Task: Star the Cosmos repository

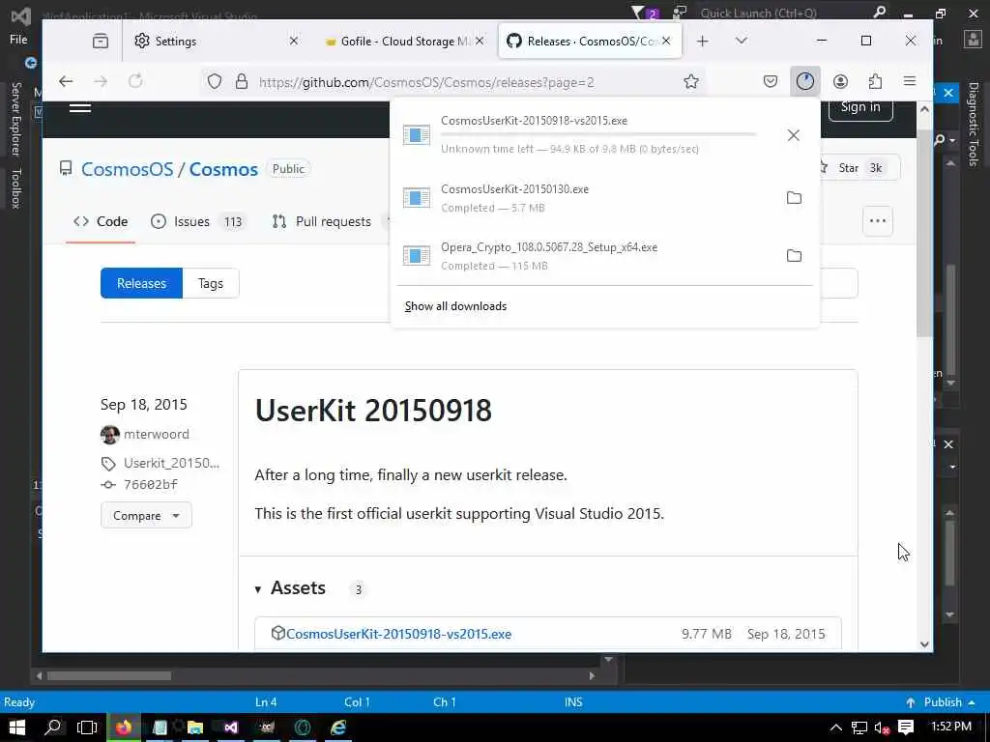Action: pos(859,168)
